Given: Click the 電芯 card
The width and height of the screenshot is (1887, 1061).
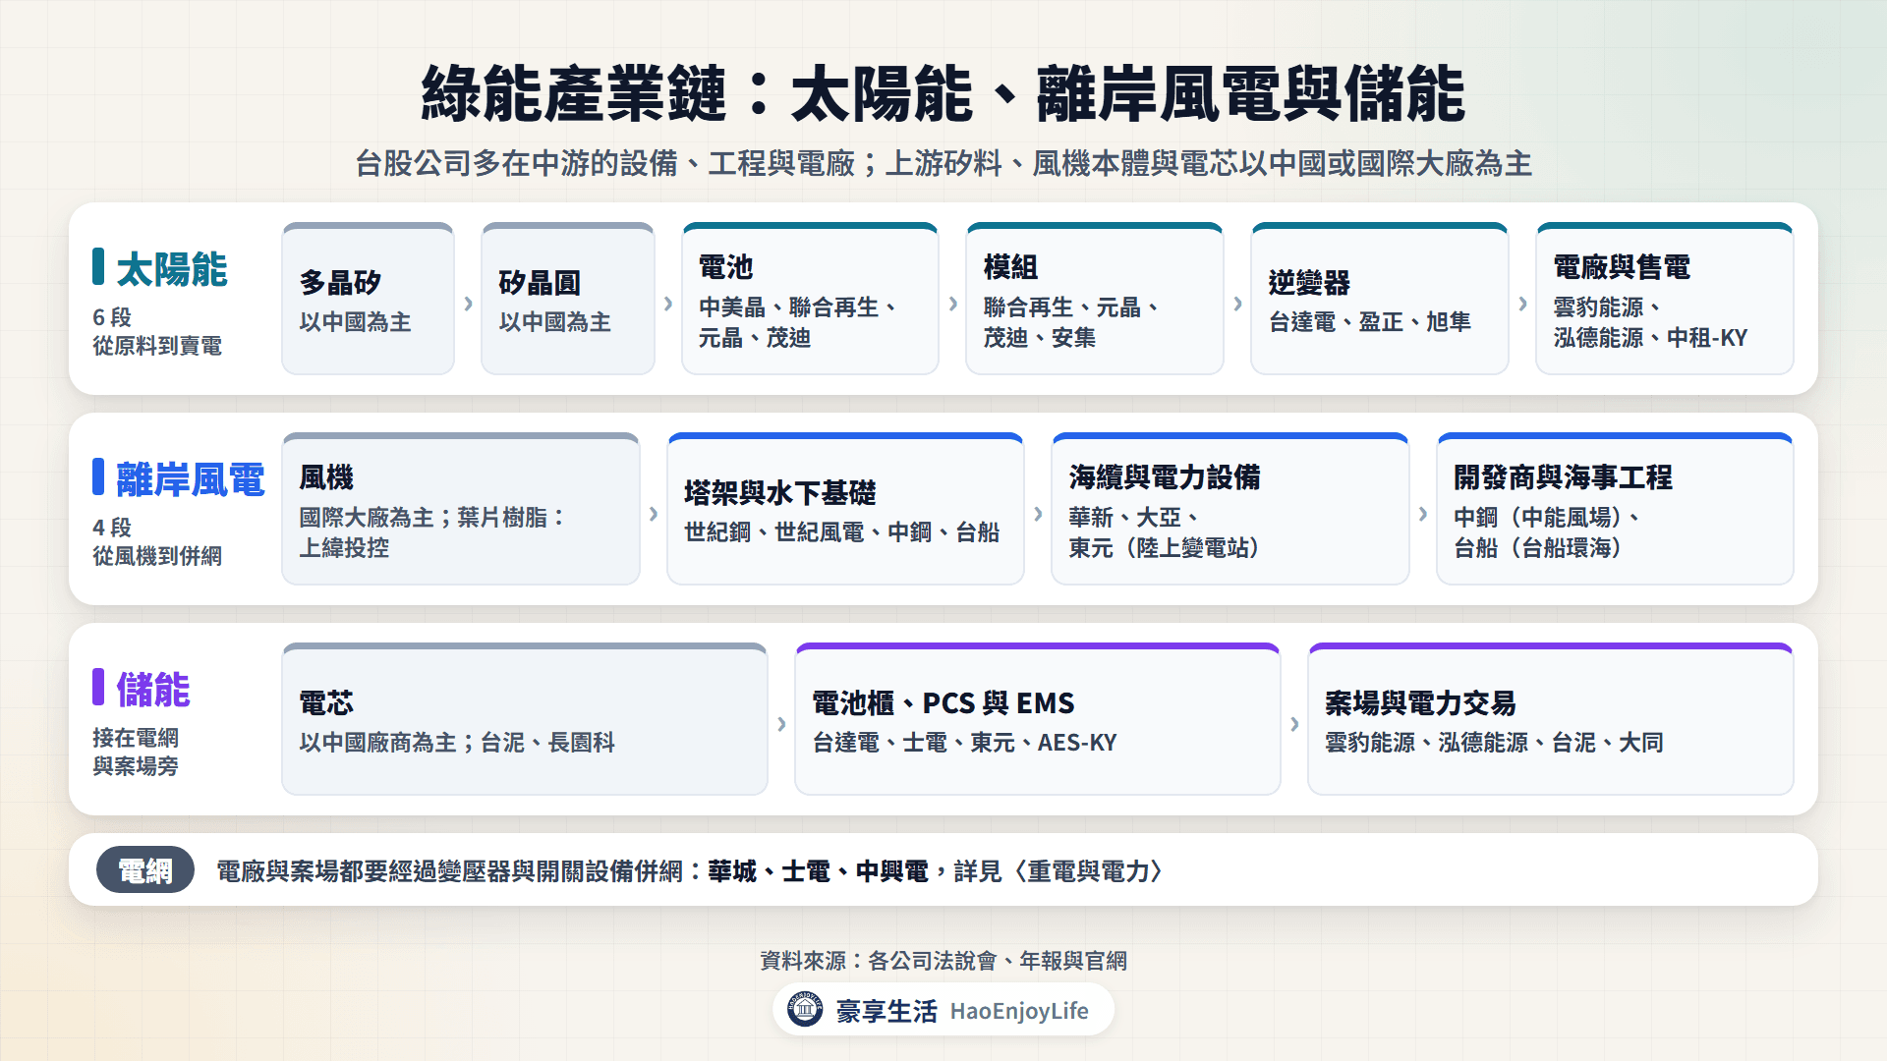Looking at the screenshot, I should point(525,719).
